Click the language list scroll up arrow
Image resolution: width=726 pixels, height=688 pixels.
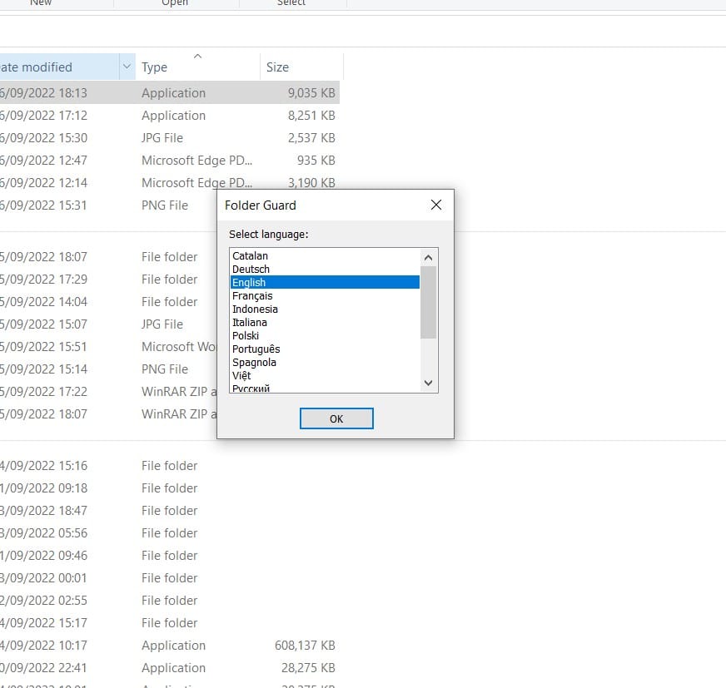click(x=428, y=258)
